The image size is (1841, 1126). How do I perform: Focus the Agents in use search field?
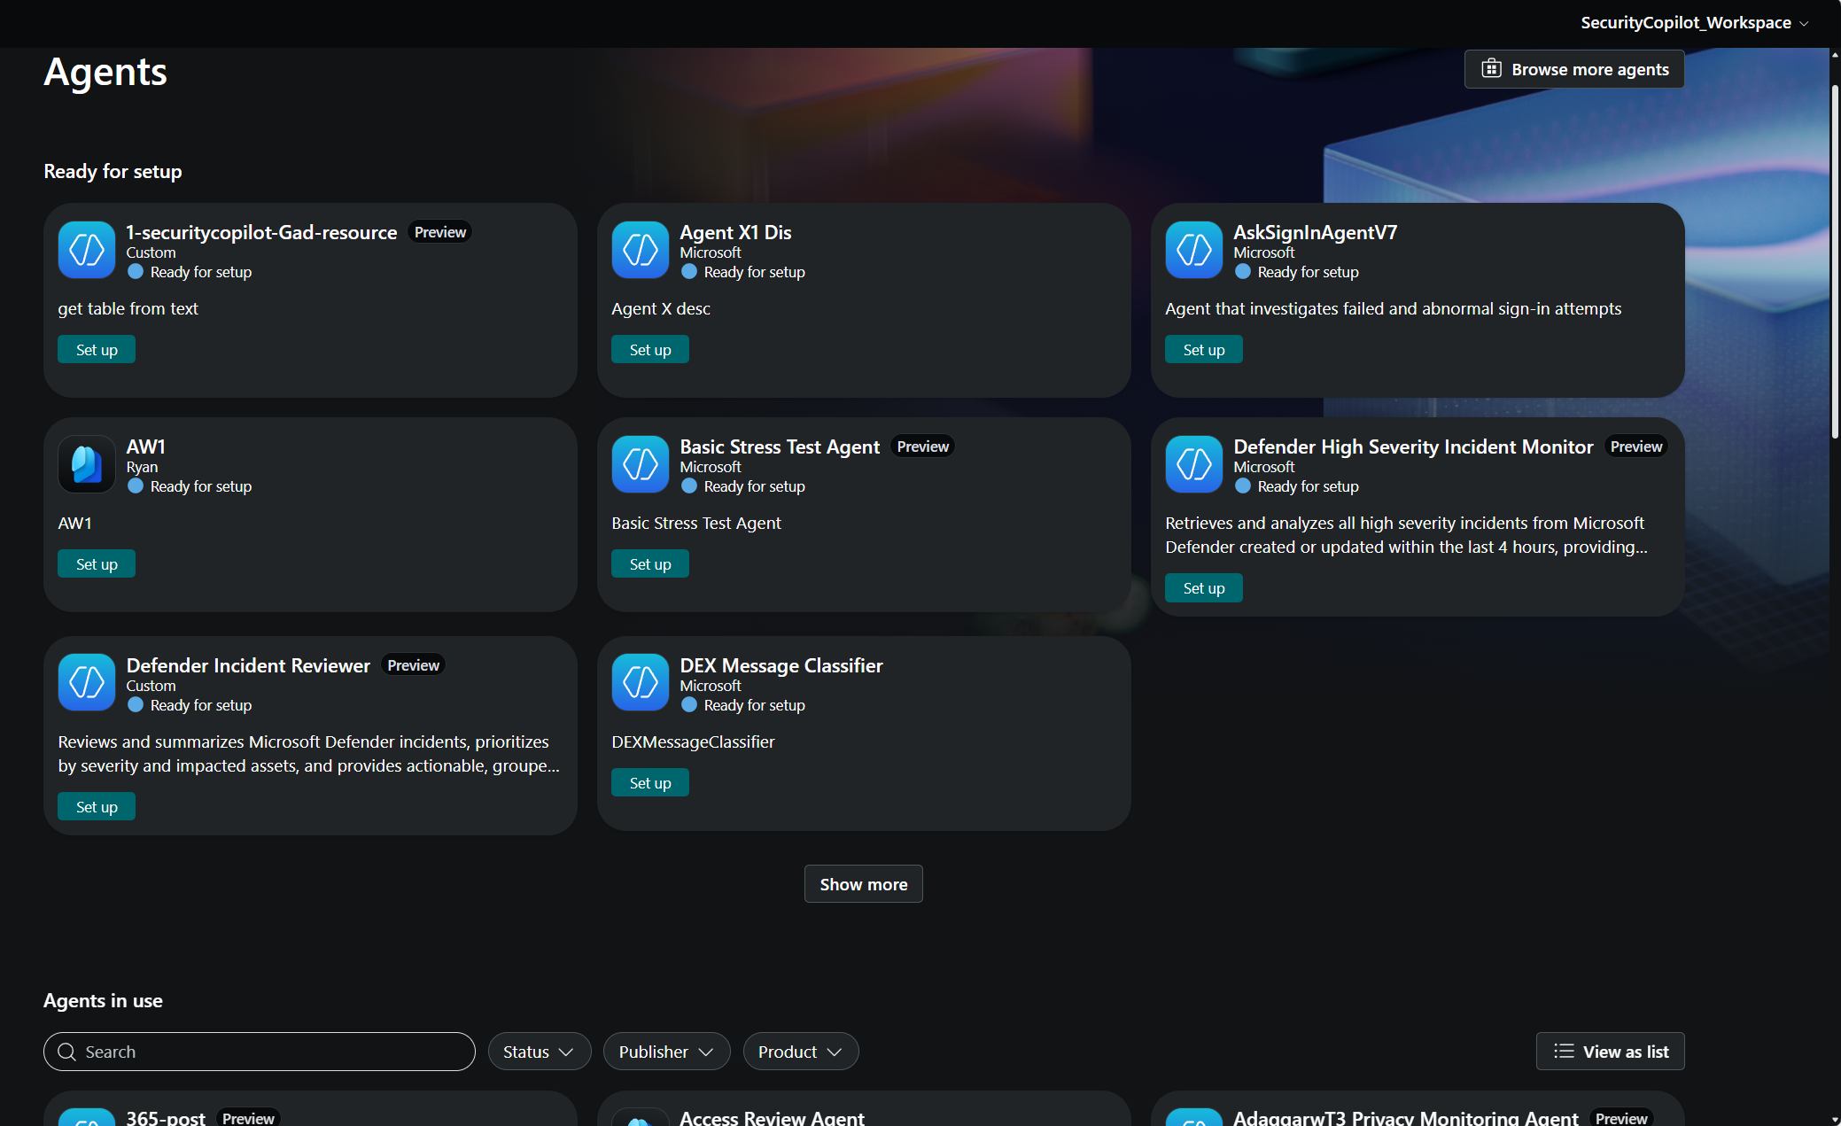tap(260, 1052)
